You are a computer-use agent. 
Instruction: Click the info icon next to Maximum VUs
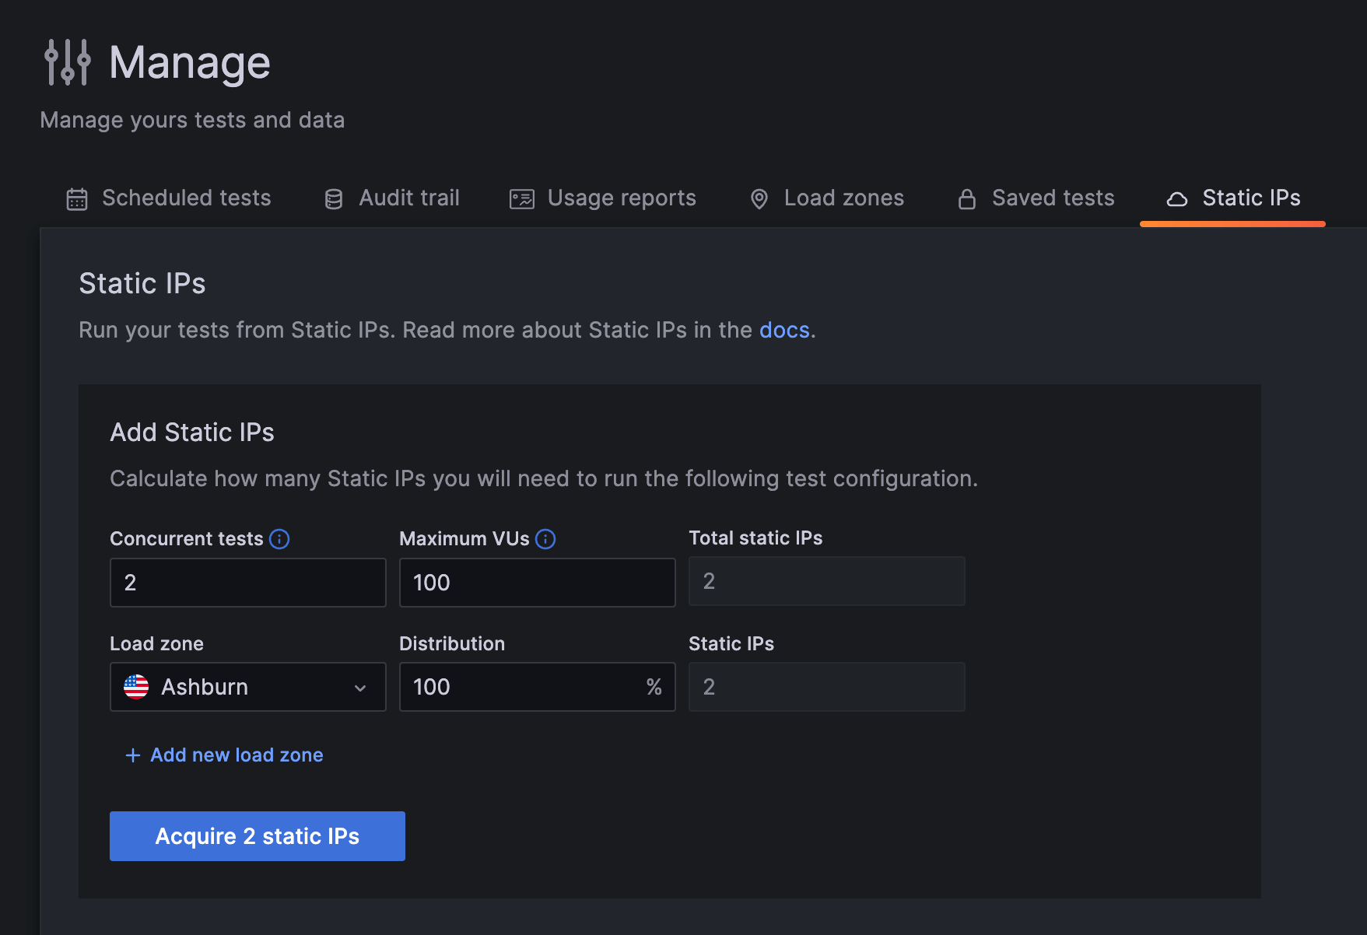click(546, 538)
